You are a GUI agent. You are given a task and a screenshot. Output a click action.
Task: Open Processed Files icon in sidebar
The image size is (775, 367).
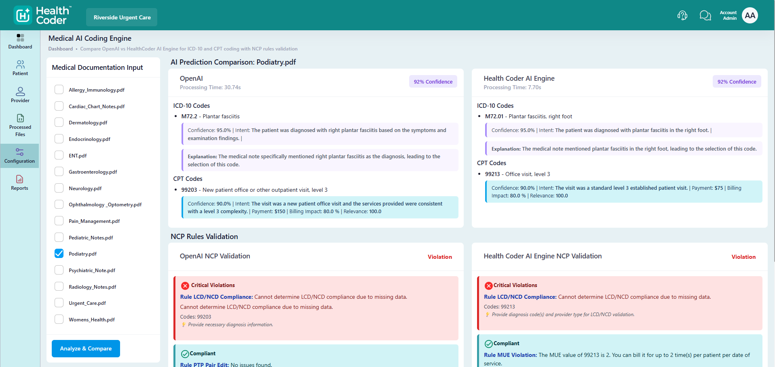coord(20,118)
